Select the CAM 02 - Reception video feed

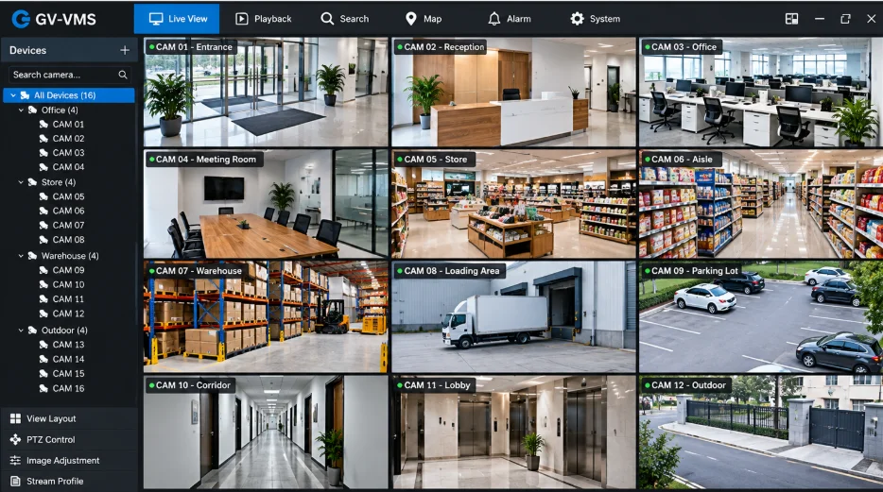[513, 93]
